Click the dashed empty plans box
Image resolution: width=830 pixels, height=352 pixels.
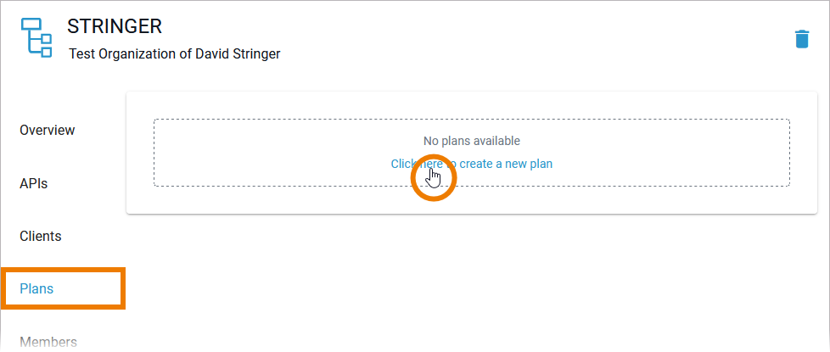pos(255,153)
